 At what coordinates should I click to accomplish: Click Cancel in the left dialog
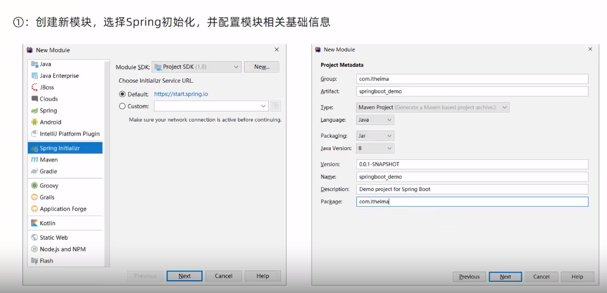pos(224,276)
